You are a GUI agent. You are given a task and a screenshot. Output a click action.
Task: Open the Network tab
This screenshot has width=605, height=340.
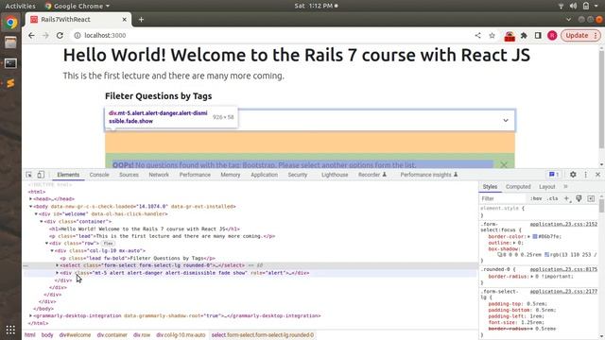(159, 175)
